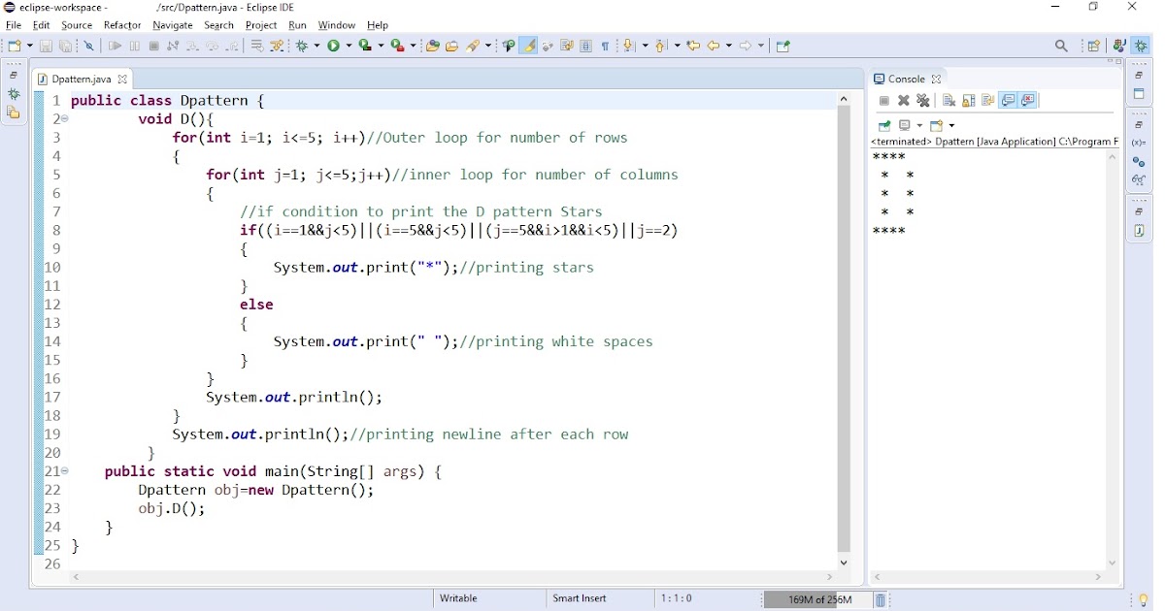This screenshot has height=611, width=1165.
Task: Open the New wizard dropdown arrow
Action: (x=30, y=46)
